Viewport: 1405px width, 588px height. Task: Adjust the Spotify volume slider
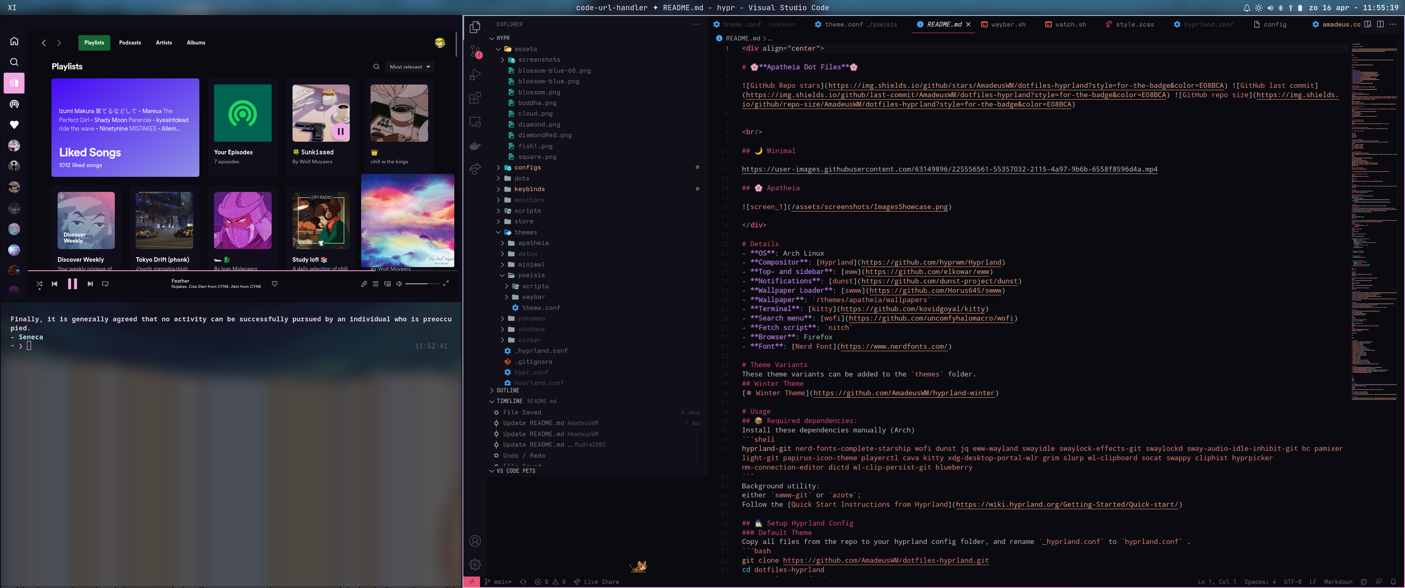pos(423,284)
